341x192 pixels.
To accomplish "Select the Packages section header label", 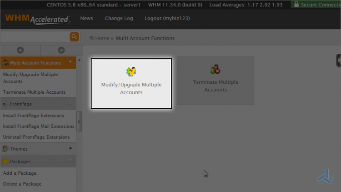I will pos(20,162).
